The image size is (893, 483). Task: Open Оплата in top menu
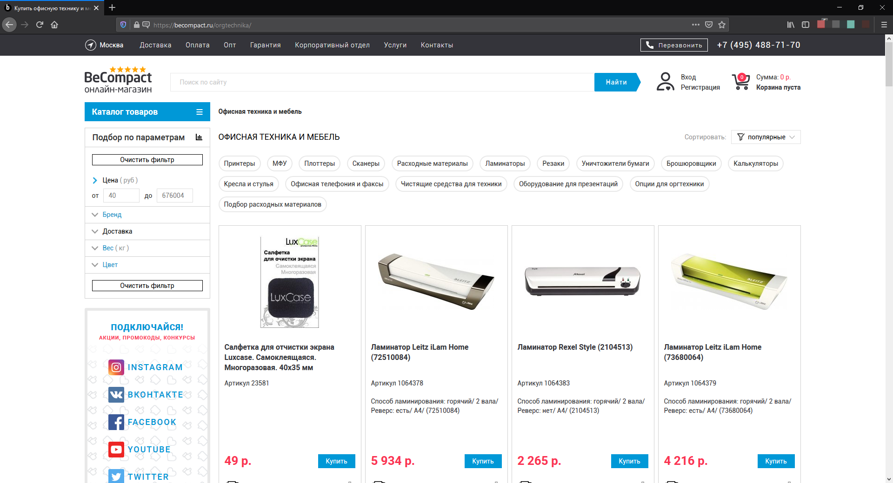tap(197, 45)
